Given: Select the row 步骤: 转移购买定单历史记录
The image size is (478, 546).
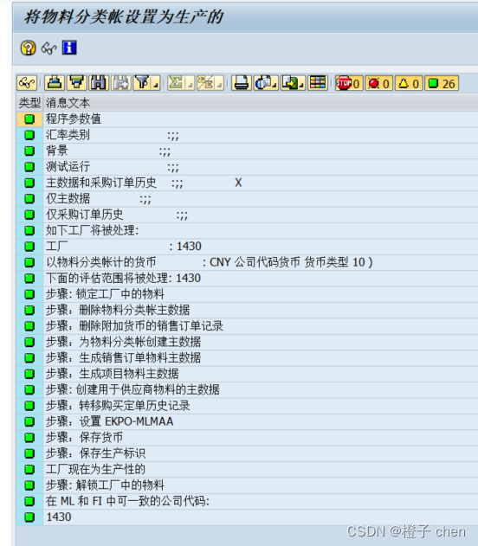Looking at the screenshot, I should pos(247,406).
